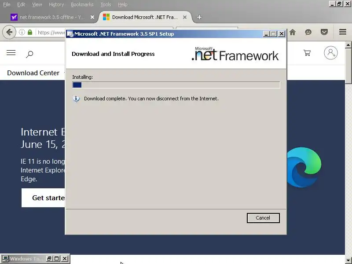The image size is (352, 264).
Task: Close the Download Microsoft .NET tab
Action: point(185,17)
